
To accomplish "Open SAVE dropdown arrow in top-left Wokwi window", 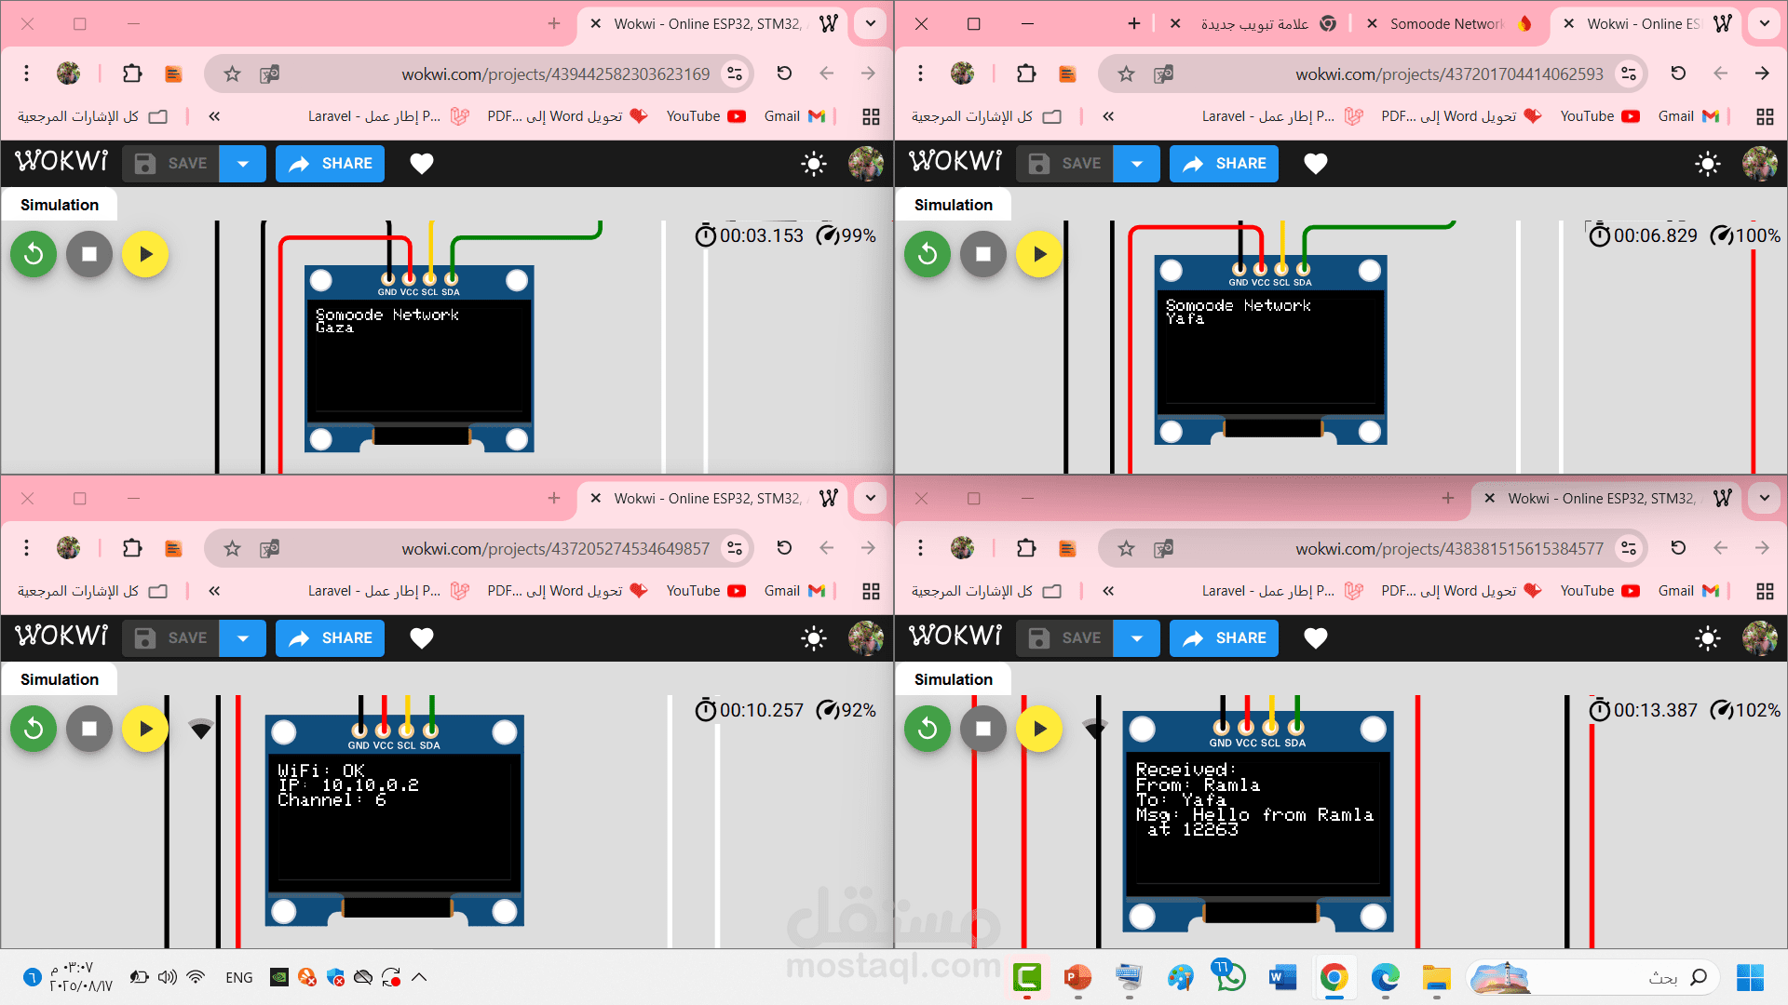I will click(x=243, y=164).
